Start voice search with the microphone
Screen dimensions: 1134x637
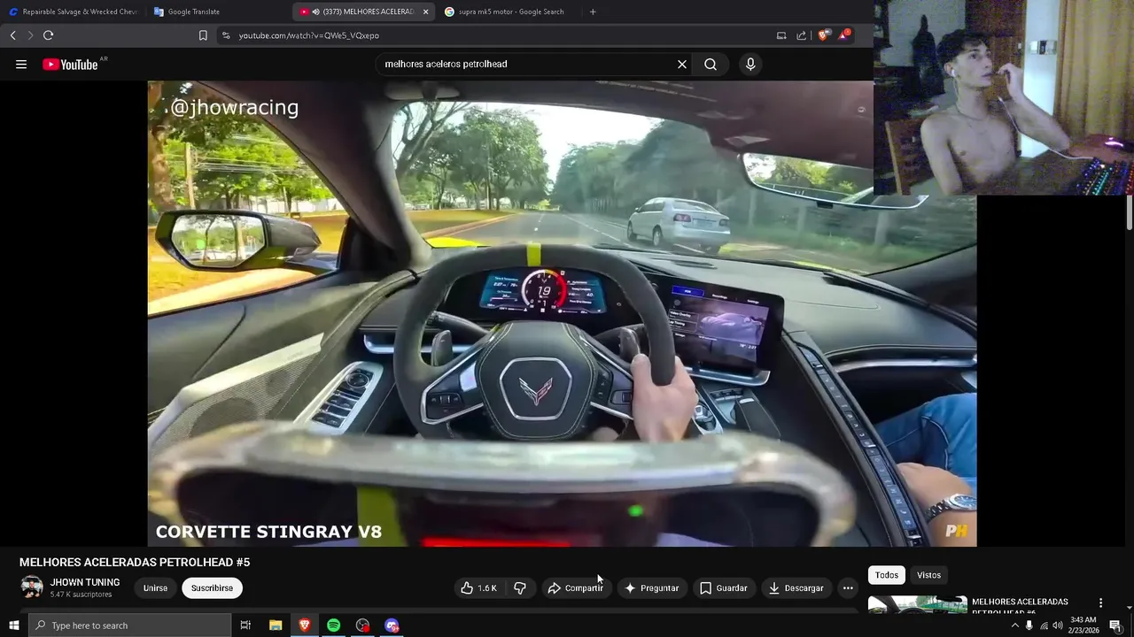tap(750, 64)
